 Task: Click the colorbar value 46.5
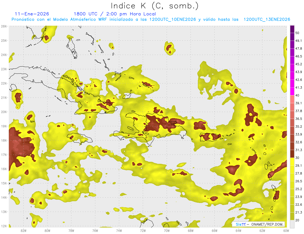298,56
